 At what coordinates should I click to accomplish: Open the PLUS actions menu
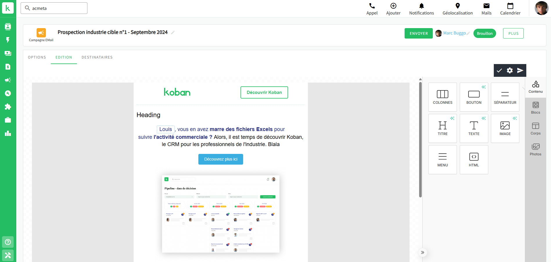(x=513, y=33)
